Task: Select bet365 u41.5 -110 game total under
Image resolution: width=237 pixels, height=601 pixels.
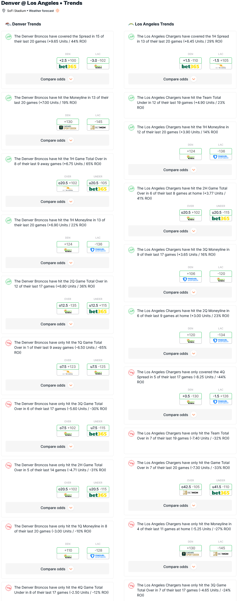Action: tap(221, 490)
